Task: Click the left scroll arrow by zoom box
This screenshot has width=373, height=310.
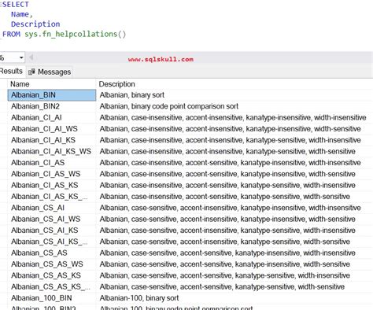Action: click(31, 57)
